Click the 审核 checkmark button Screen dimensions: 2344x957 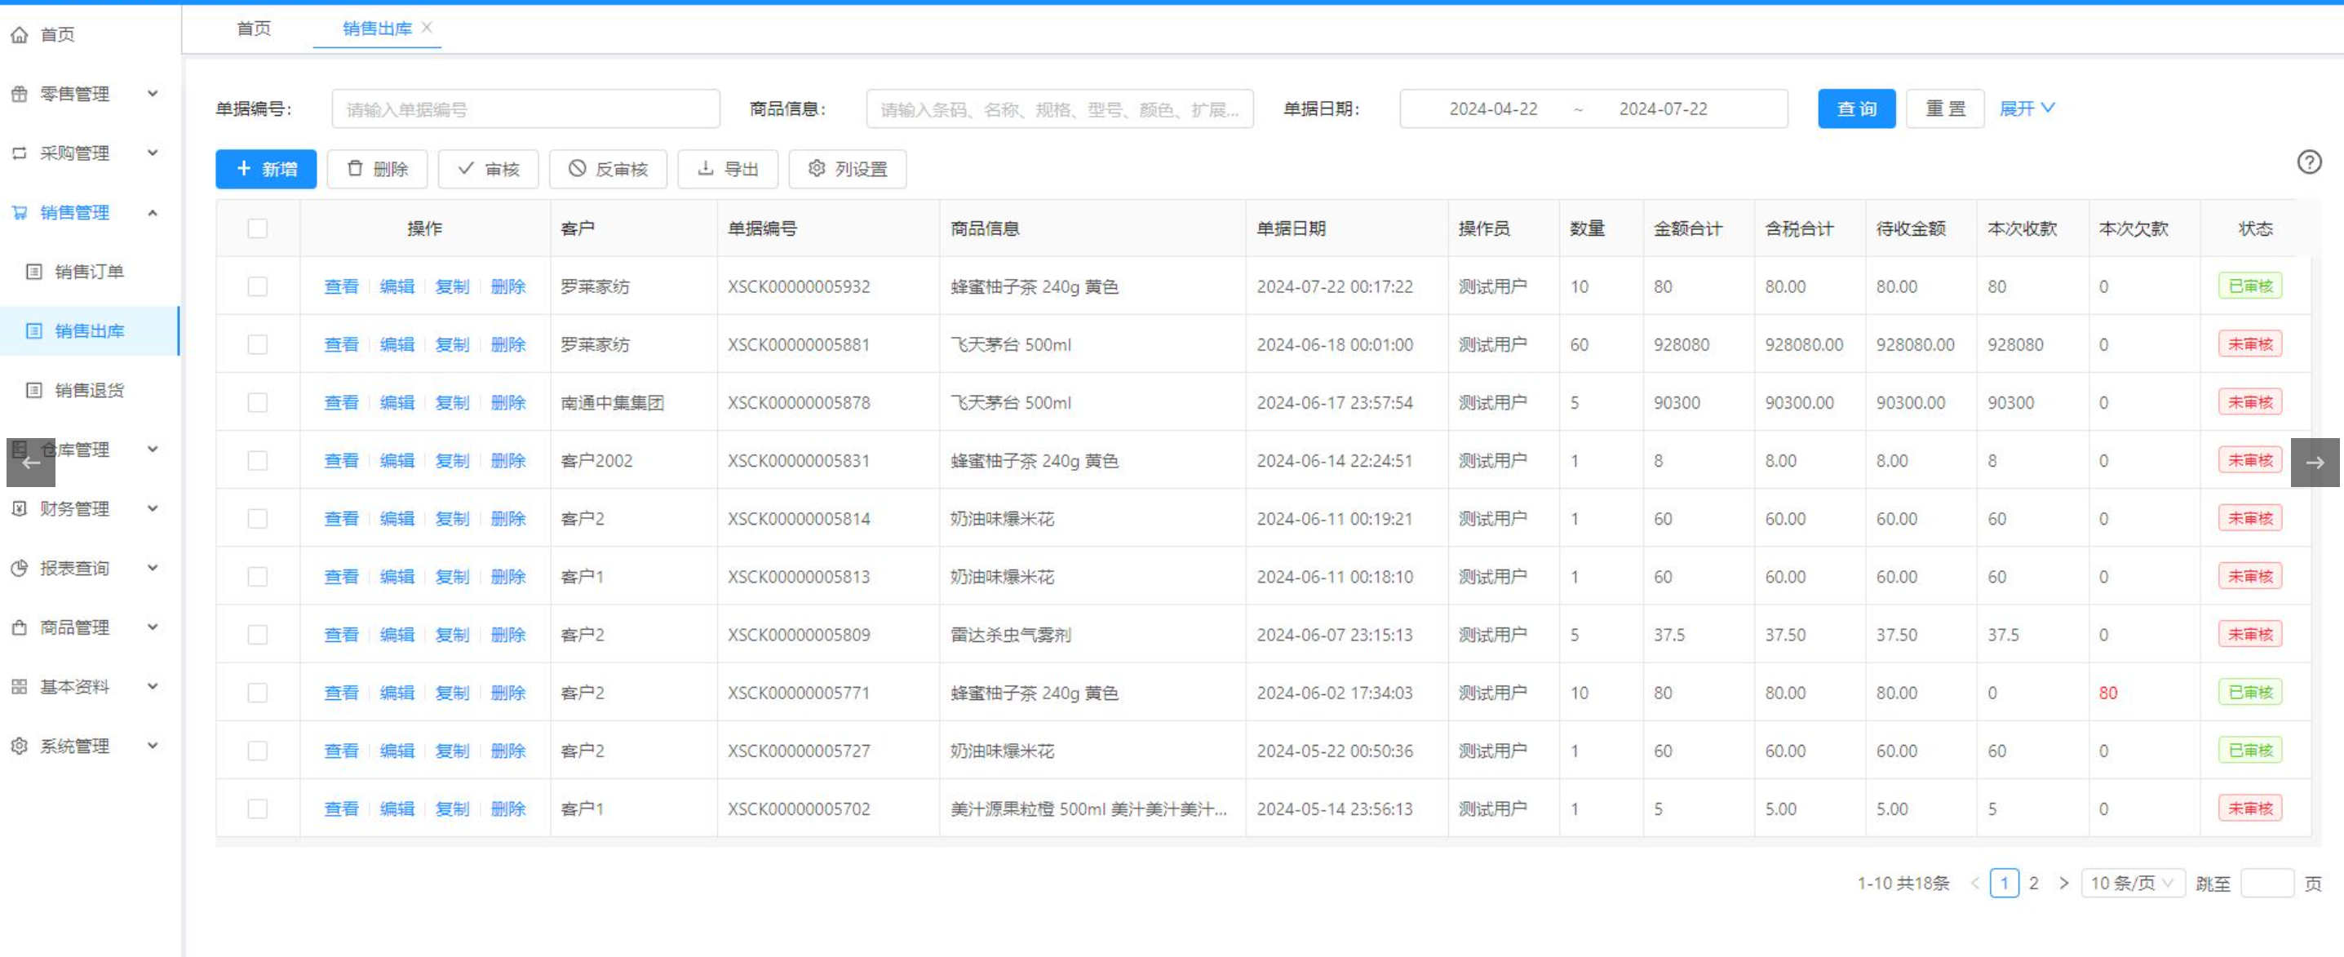(489, 169)
